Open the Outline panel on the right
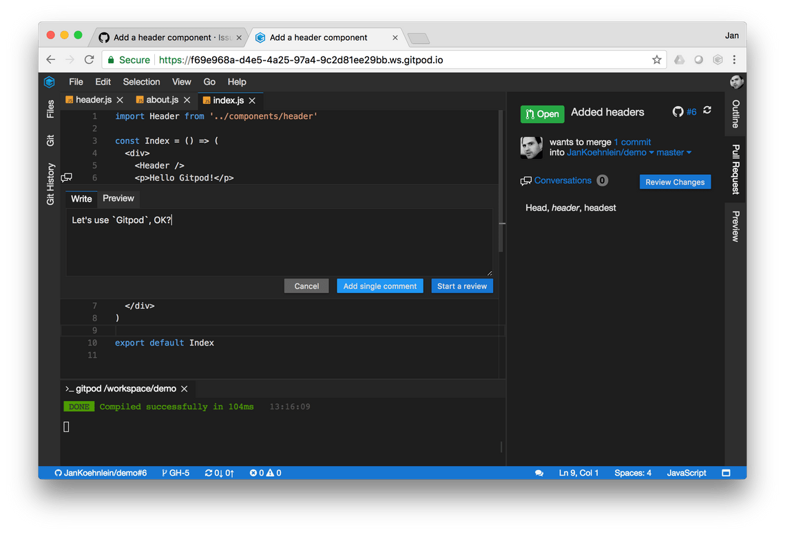The width and height of the screenshot is (785, 534). pyautogui.click(x=735, y=114)
